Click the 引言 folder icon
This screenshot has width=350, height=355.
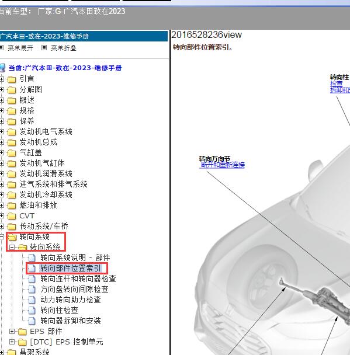[x=12, y=79]
